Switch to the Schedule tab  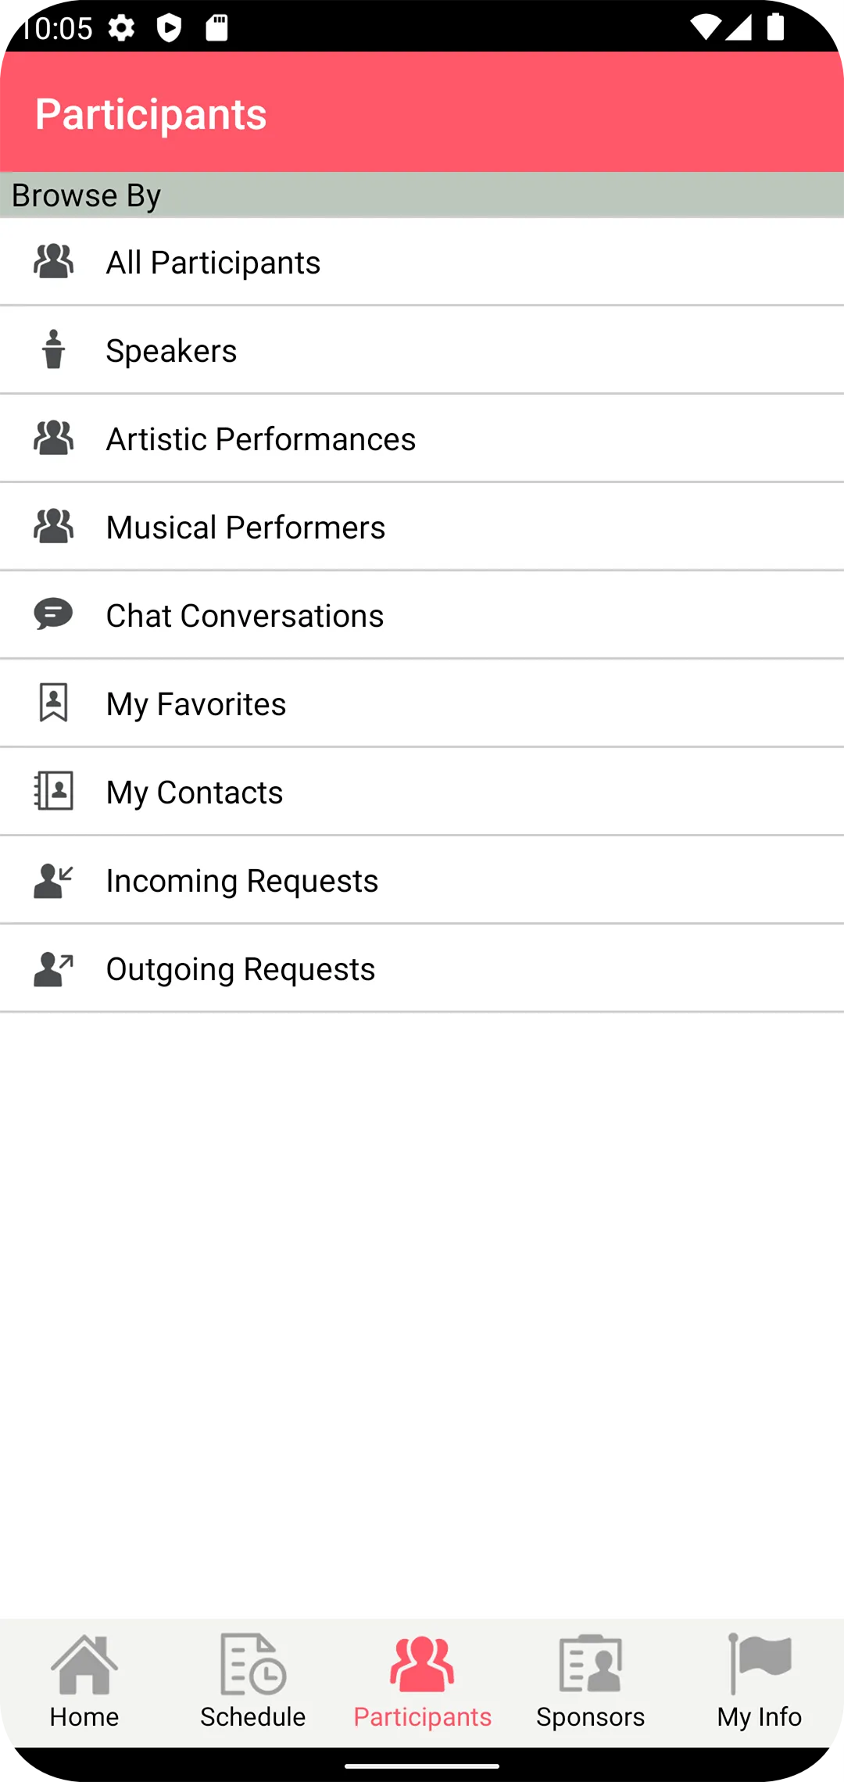coord(253,1682)
